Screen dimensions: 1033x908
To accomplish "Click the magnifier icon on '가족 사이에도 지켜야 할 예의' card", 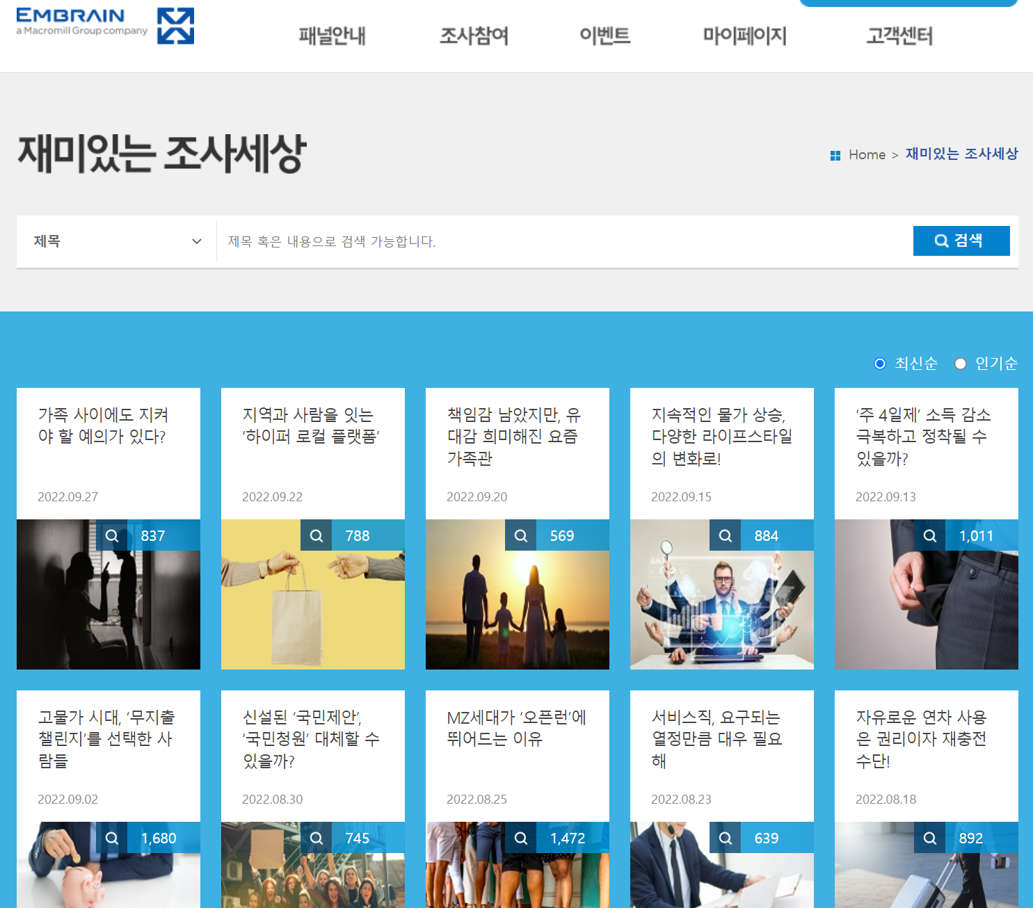I will pyautogui.click(x=113, y=535).
